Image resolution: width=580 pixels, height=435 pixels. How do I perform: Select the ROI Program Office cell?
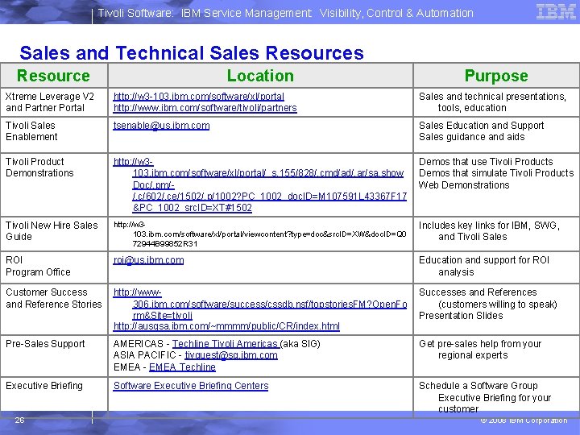[54, 267]
